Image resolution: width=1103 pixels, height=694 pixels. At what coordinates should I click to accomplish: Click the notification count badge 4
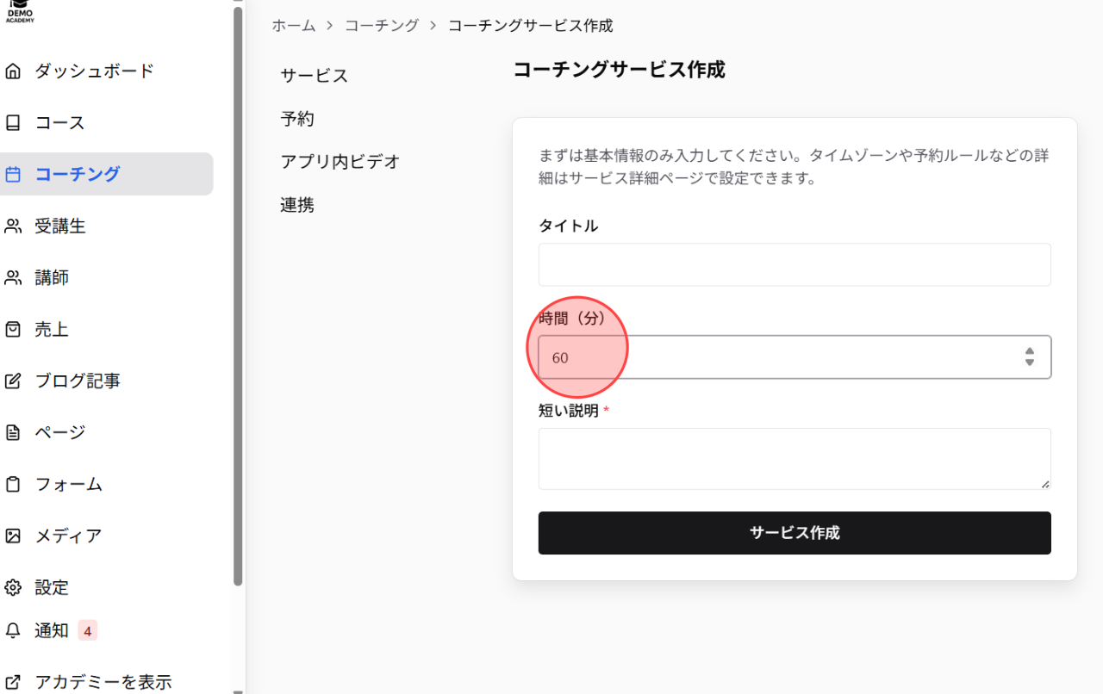click(x=87, y=630)
